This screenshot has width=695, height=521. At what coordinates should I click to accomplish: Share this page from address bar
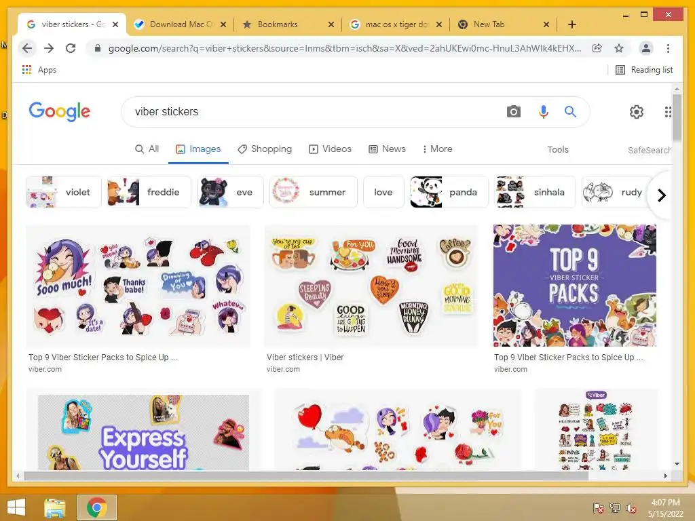pyautogui.click(x=597, y=48)
